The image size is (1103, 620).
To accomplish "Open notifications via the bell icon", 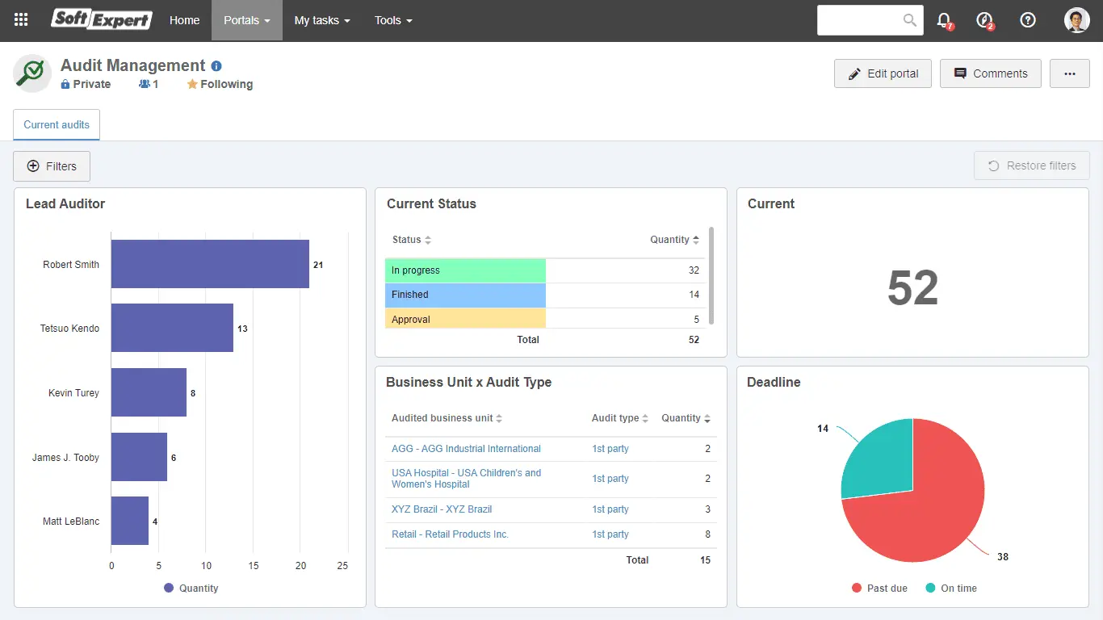I will [945, 20].
